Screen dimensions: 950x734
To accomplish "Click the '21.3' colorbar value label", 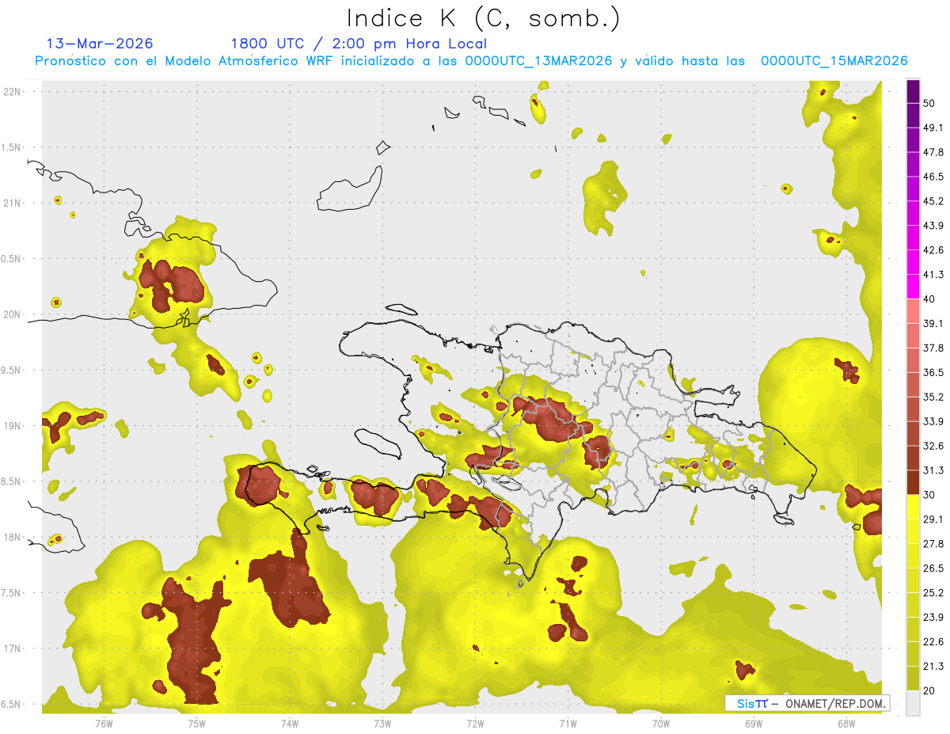I will 934,666.
